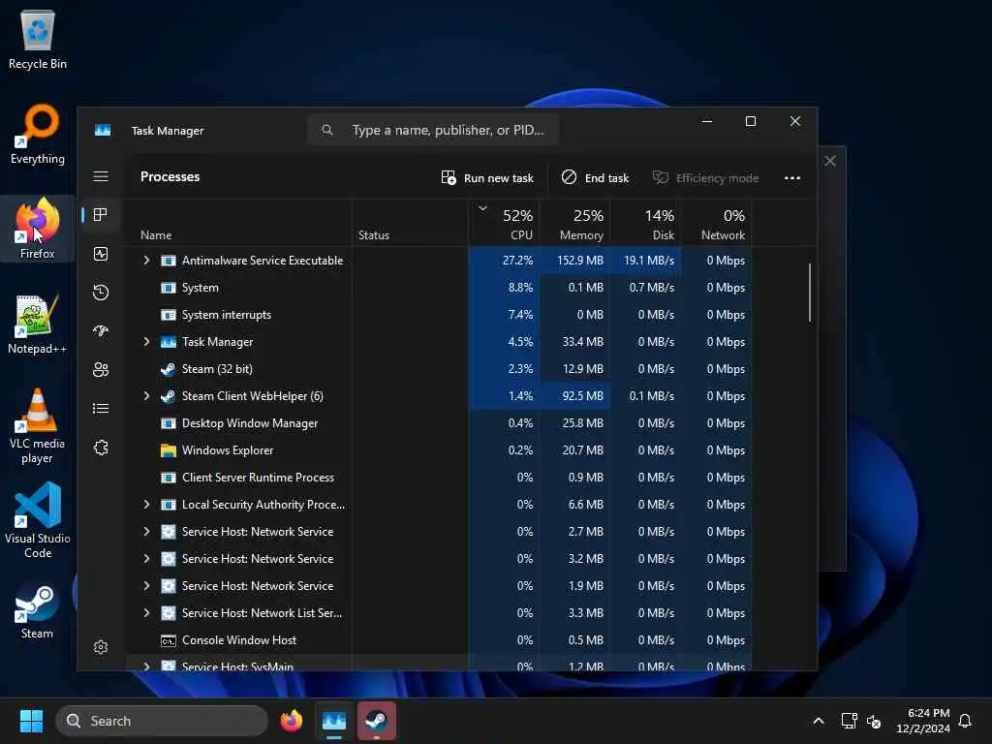Screen dimensions: 992x744
Task: Click the Efficiency mode button
Action: click(705, 178)
